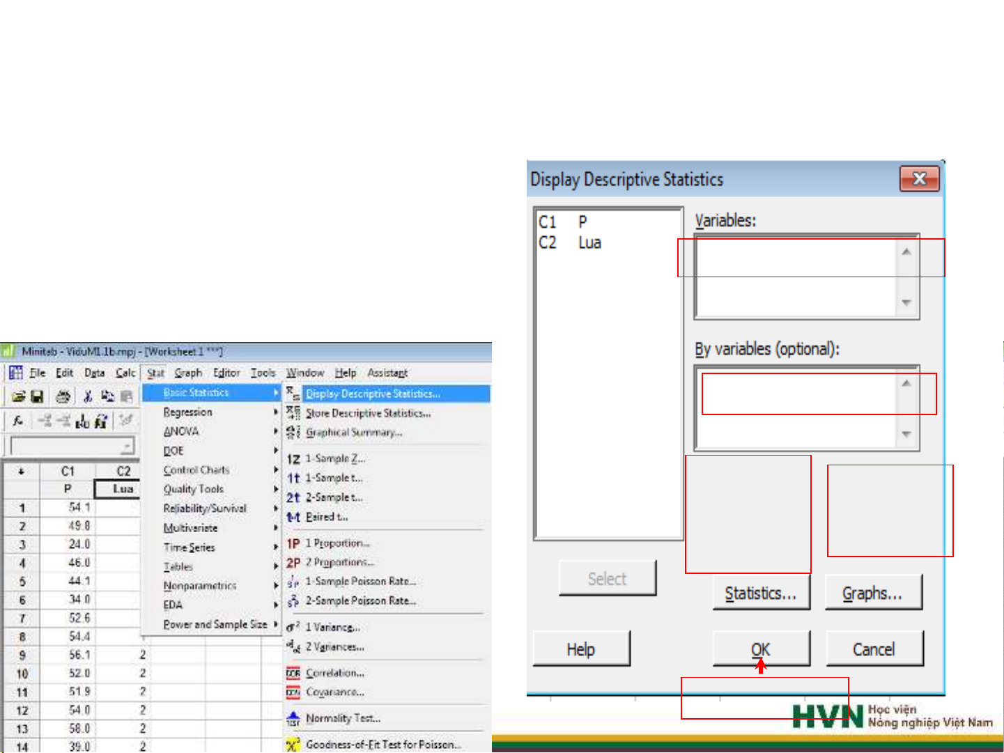Click By variables box scroll-down arrow
Screen dimensions: 1004x753
point(906,434)
